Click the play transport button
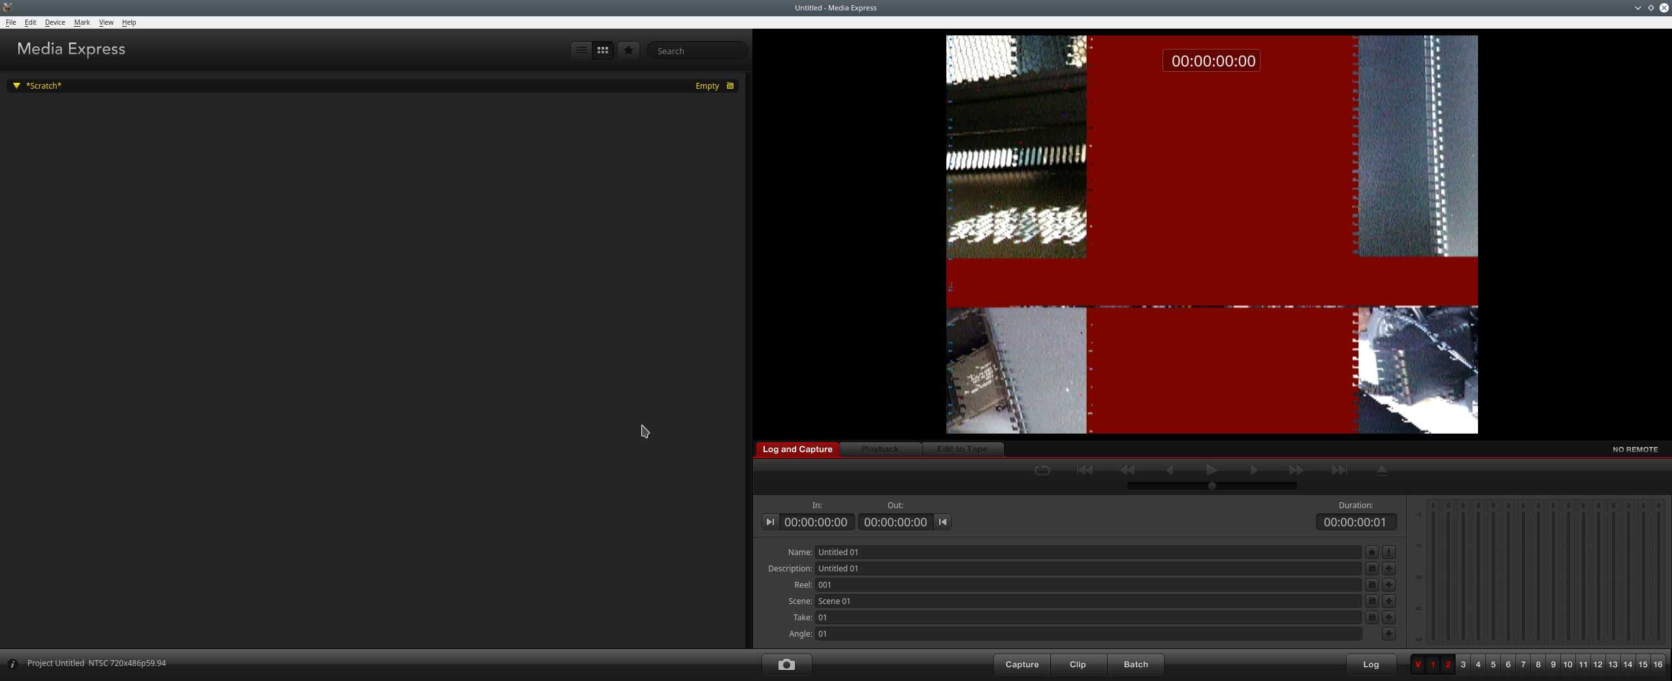This screenshot has height=681, width=1672. click(1212, 470)
